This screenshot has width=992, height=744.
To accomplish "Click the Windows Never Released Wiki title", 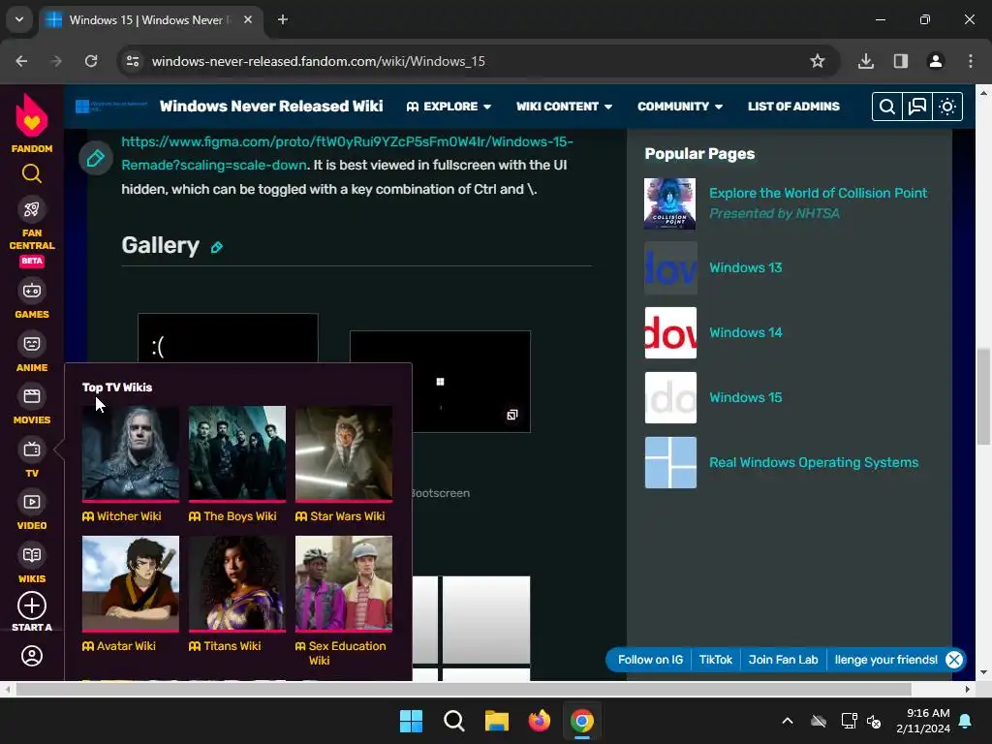I will tap(271, 106).
